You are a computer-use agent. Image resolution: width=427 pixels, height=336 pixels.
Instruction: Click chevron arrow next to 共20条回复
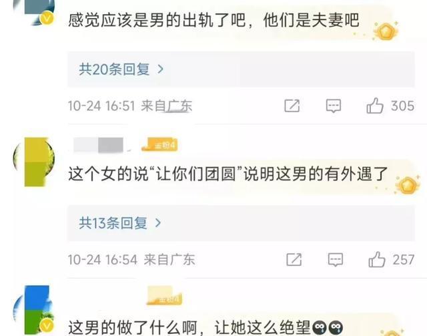click(x=161, y=69)
